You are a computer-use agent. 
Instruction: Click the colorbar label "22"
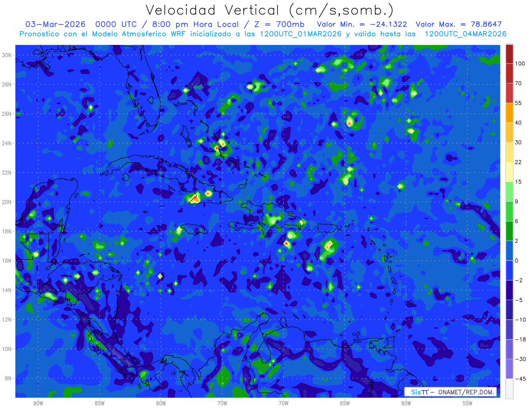[x=518, y=162]
